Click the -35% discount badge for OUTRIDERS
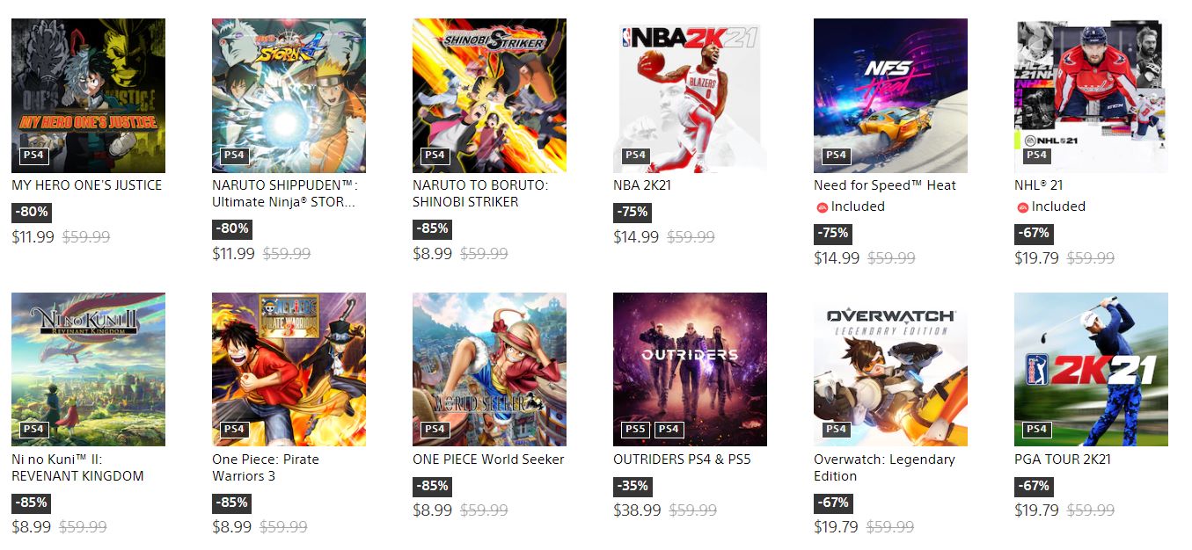Screen dimensions: 1192x550 click(633, 486)
